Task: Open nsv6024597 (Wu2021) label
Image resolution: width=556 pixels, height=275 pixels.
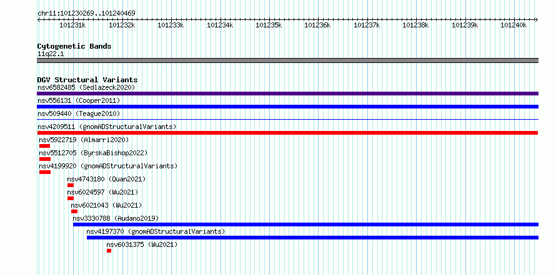Action: 102,192
